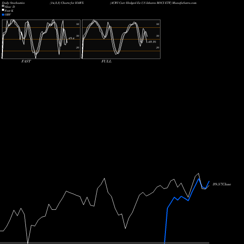This screenshot has height=244, width=244.
Task: Select the 'OBV' legend label
Action: [x=8, y=15]
